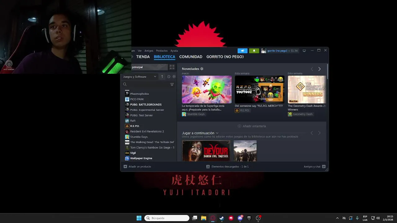Open Task View on the taskbar

tap(194, 218)
